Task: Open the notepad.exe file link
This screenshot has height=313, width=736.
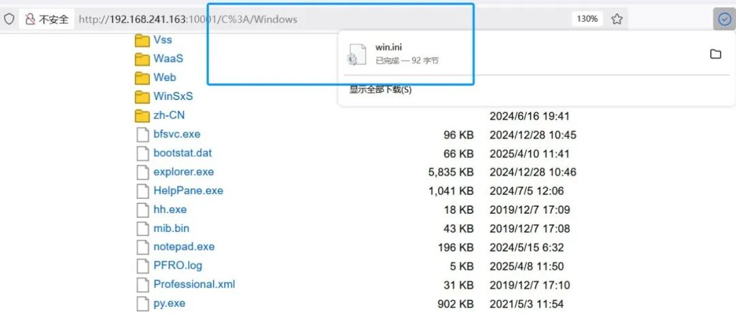Action: coord(184,246)
